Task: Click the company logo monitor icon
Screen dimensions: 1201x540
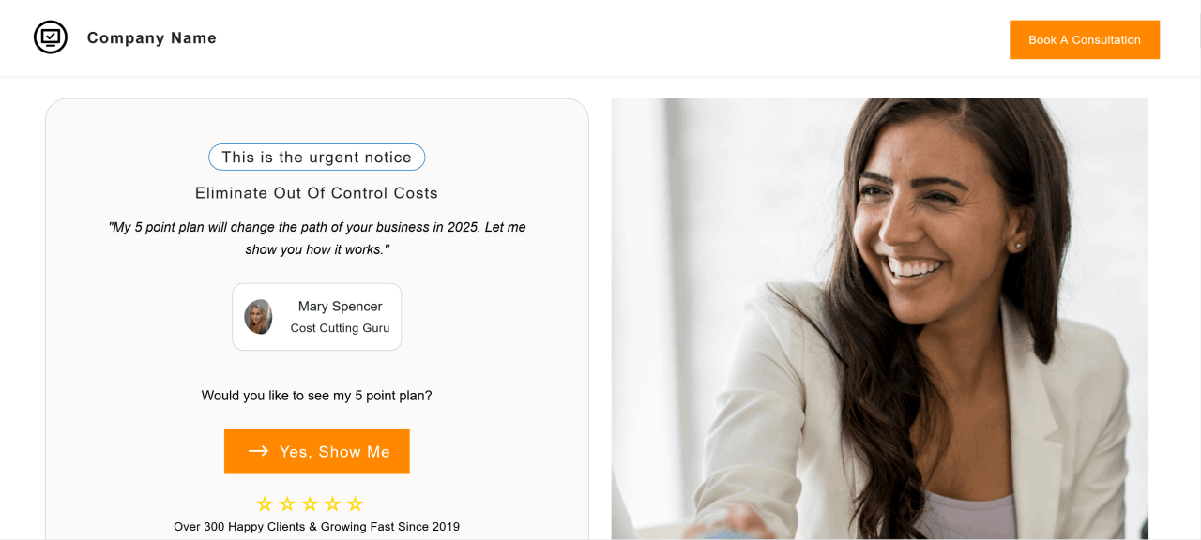Action: tap(51, 37)
